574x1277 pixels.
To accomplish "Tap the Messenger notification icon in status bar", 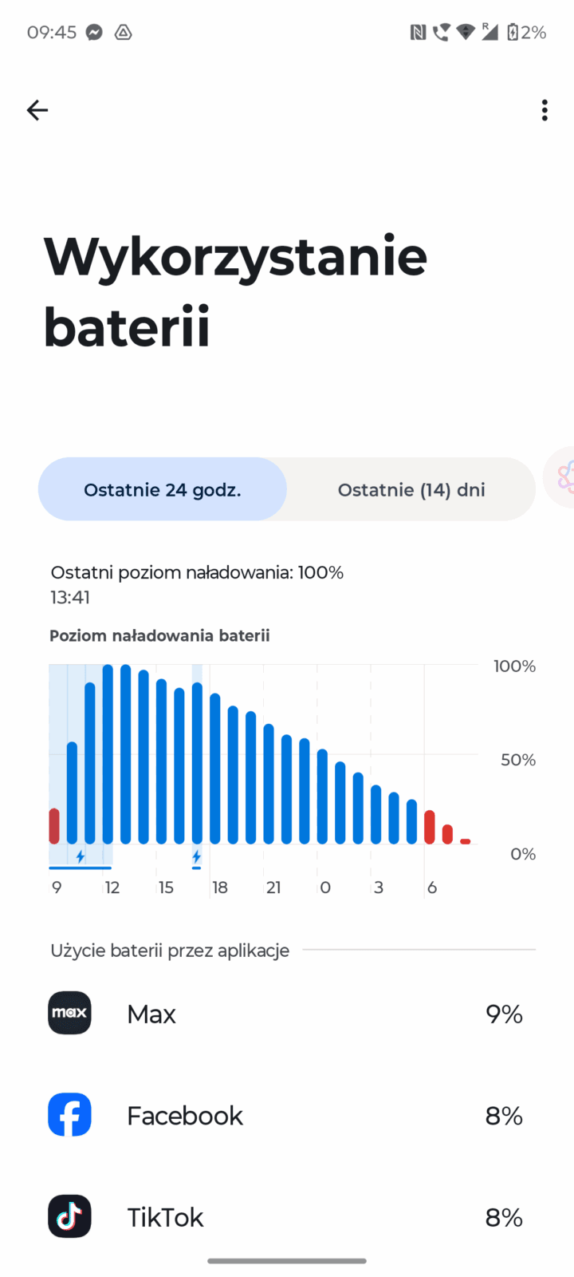I will pos(94,33).
